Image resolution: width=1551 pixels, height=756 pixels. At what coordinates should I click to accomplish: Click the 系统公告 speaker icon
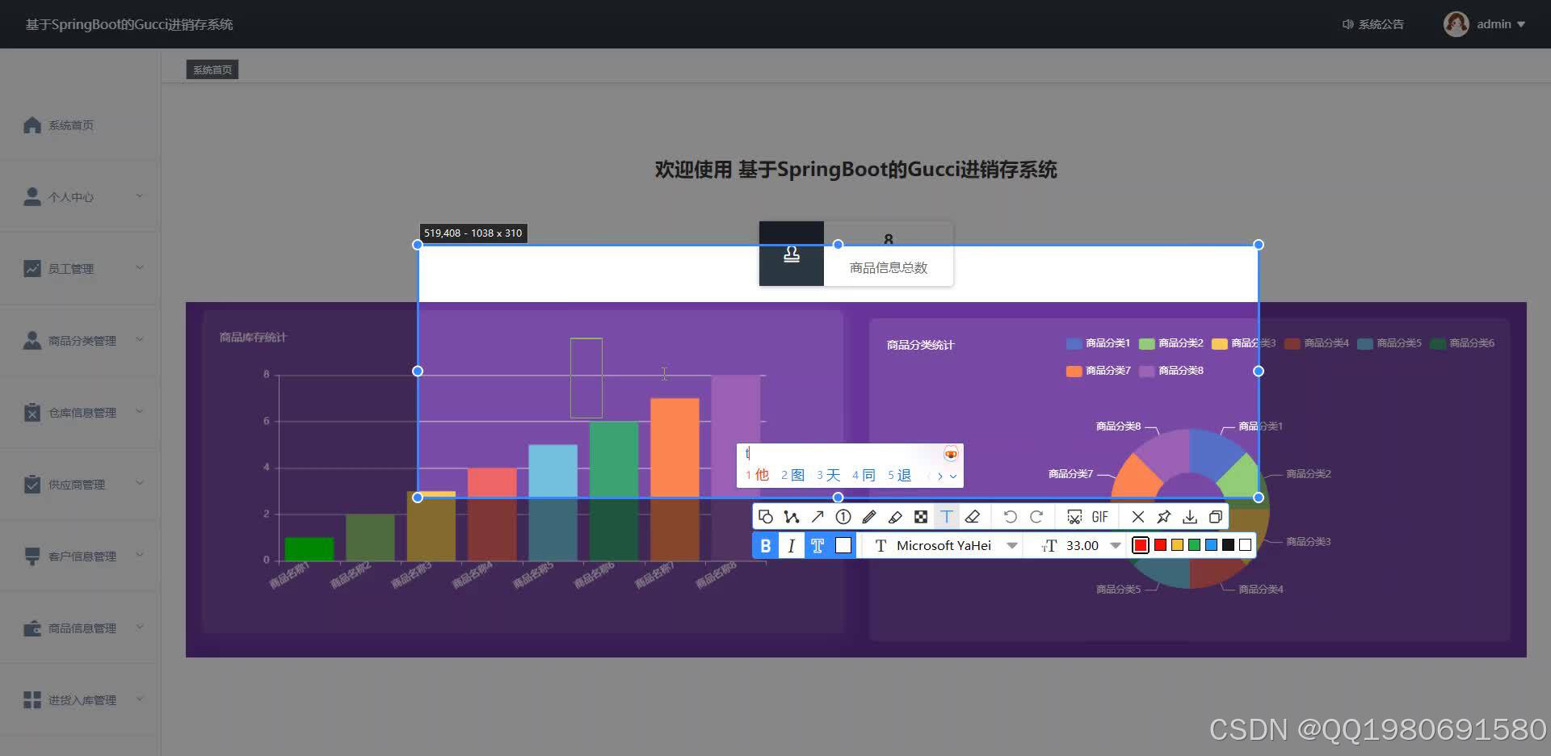pyautogui.click(x=1347, y=24)
